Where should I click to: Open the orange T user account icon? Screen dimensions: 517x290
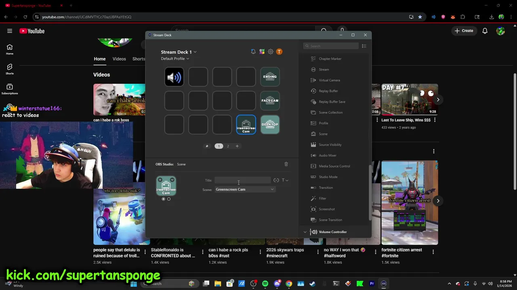click(279, 52)
